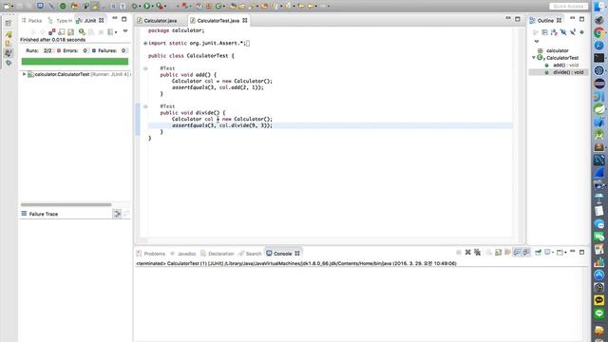Screen dimensions: 608x342
Task: Click Compare Results in Failure Trace
Action: 117,214
